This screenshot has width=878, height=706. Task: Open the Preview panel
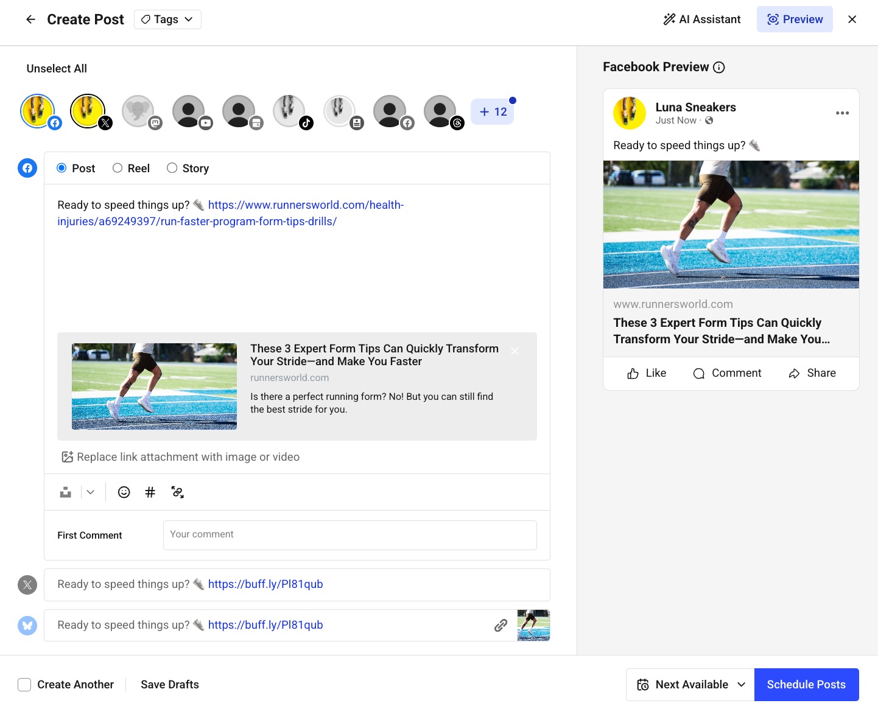(795, 19)
